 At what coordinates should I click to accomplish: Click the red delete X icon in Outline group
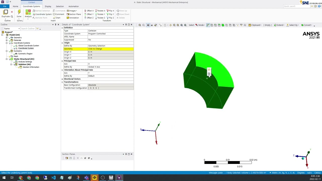click(x=12, y=12)
